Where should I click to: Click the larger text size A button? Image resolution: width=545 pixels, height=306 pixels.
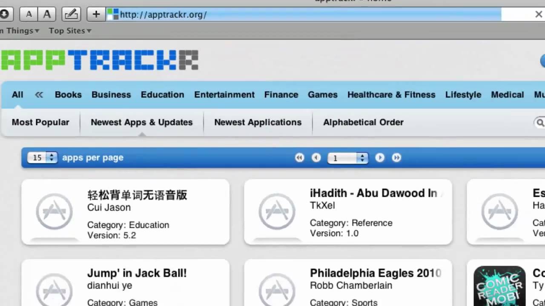pos(47,14)
